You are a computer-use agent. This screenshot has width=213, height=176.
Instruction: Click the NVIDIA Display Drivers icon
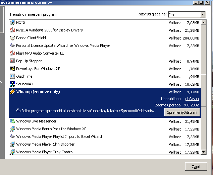pos(12,30)
